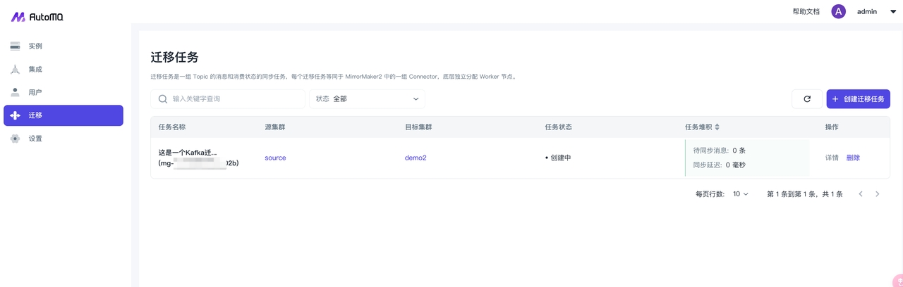
Task: Select the 迁移 sidebar menu item
Action: (63, 115)
